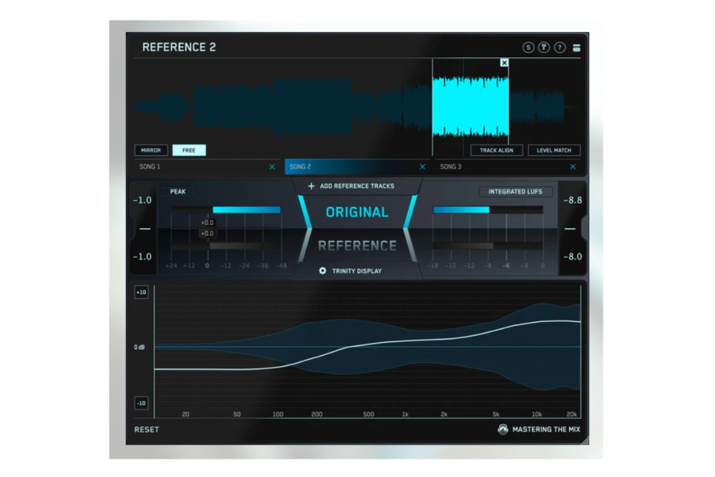Click the circled S icon in header
Screen dimensions: 715x477
[528, 47]
